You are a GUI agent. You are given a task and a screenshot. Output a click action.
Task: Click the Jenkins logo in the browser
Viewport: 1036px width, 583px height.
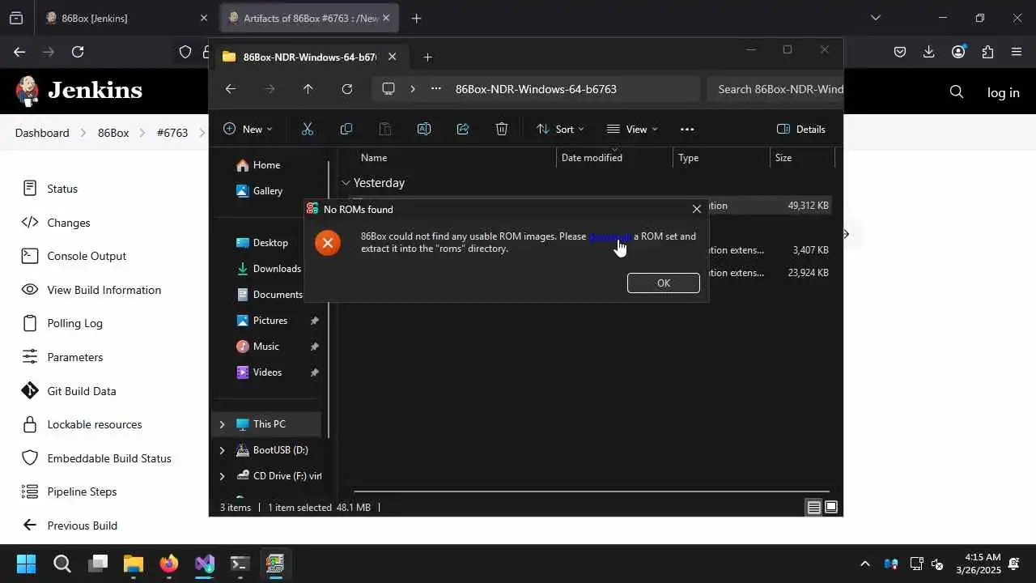click(x=79, y=91)
